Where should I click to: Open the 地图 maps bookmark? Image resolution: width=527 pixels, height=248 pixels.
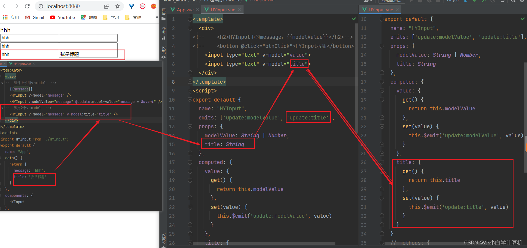click(89, 17)
